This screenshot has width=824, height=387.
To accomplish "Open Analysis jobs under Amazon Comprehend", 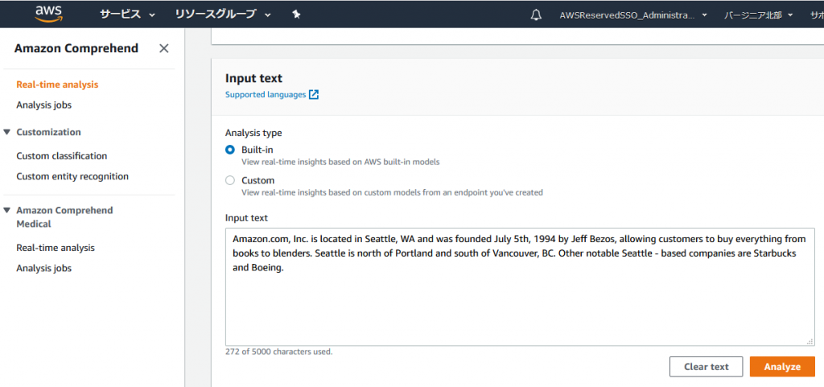I will coord(49,105).
